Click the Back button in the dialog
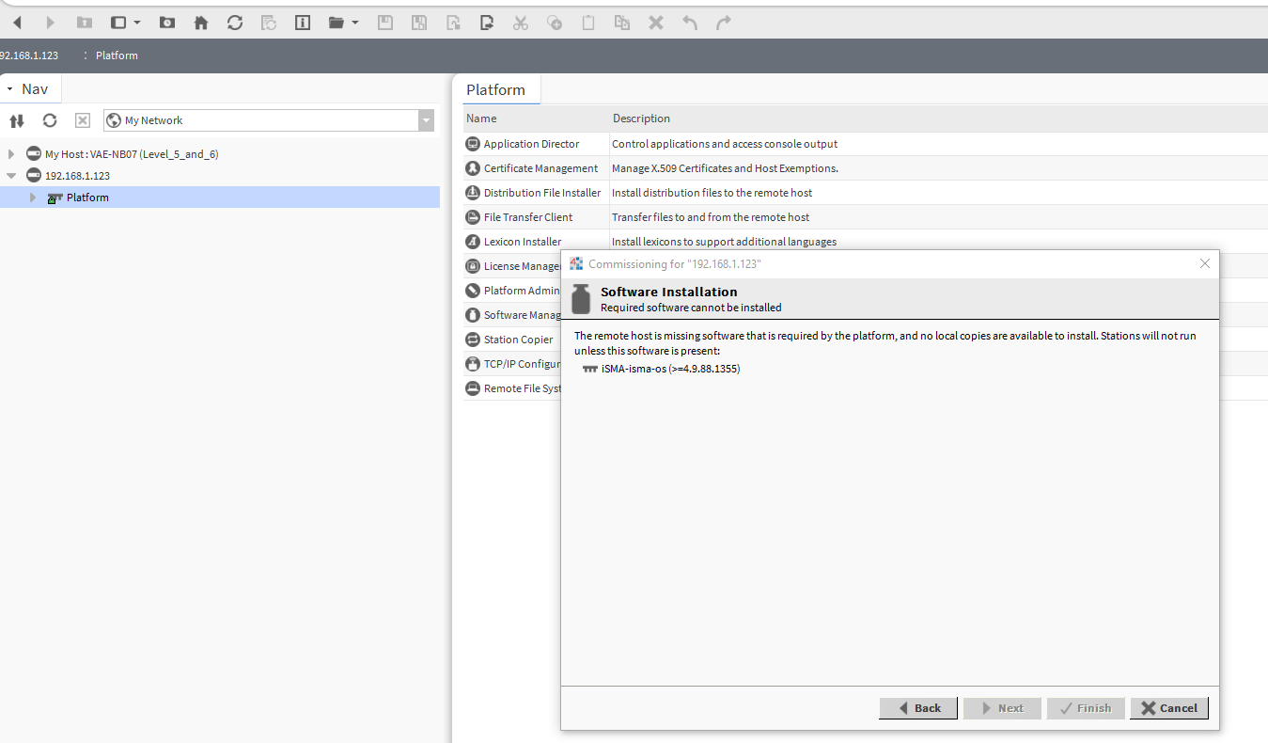 point(917,708)
